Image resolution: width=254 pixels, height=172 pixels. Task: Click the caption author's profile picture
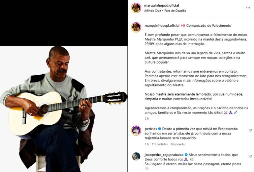coord(136,27)
